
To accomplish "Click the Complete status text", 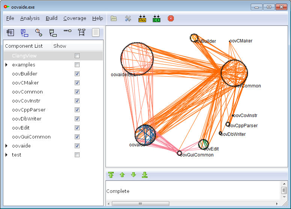I will click(118, 191).
